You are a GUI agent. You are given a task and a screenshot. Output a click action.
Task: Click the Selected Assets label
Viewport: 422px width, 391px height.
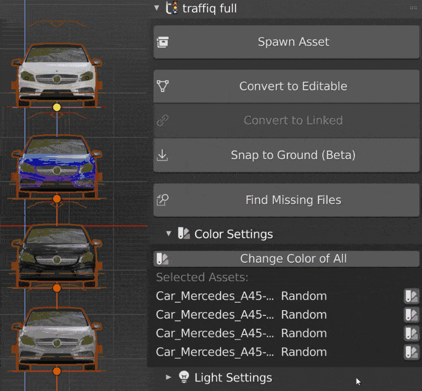point(202,277)
